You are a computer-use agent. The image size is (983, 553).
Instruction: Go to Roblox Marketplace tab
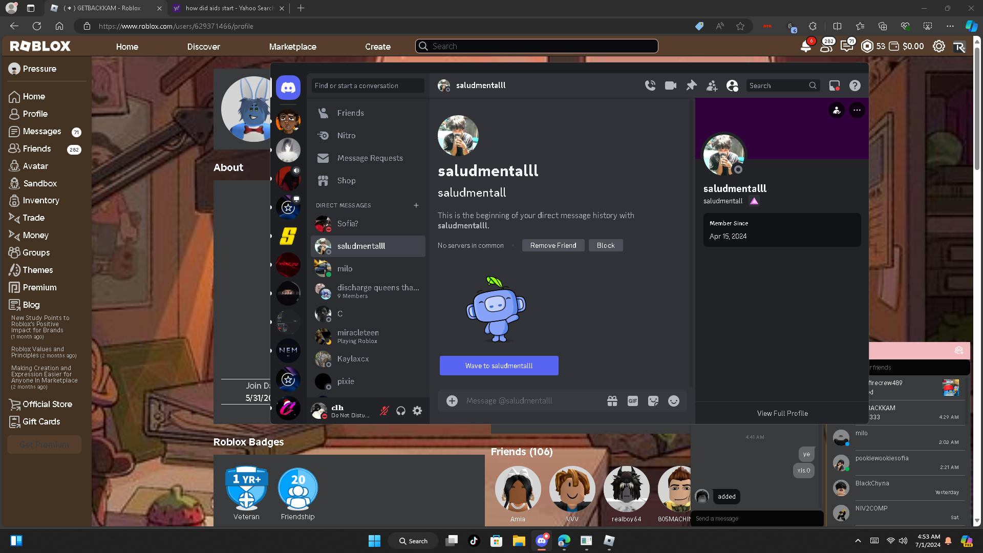coord(293,47)
